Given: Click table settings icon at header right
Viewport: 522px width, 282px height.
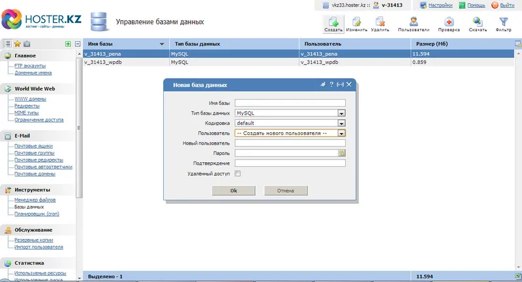Looking at the screenshot, I should [518, 44].
